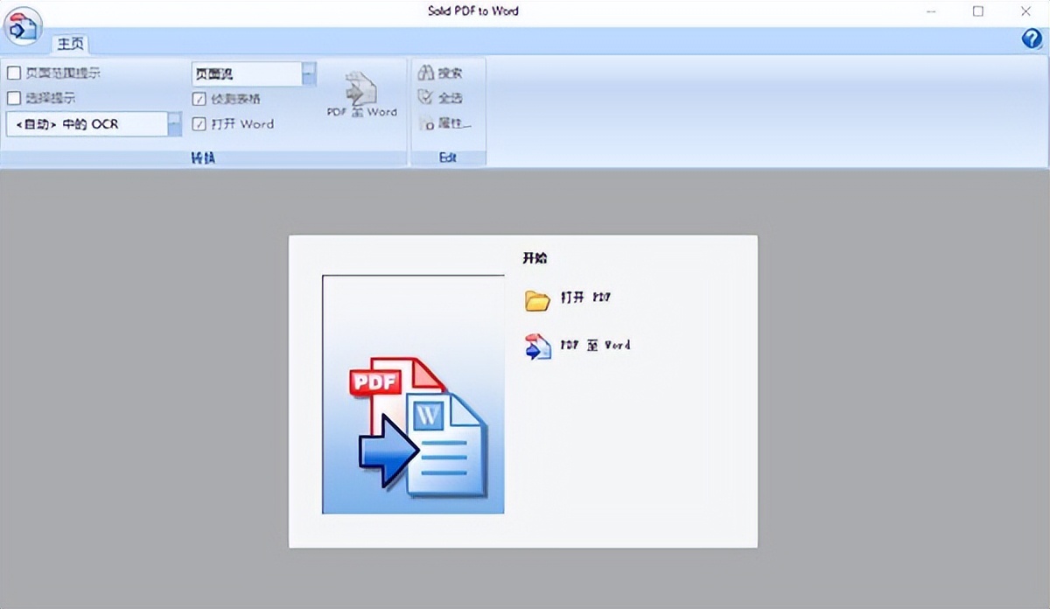
Task: Close the Solid PDF to Word window
Action: point(1025,11)
